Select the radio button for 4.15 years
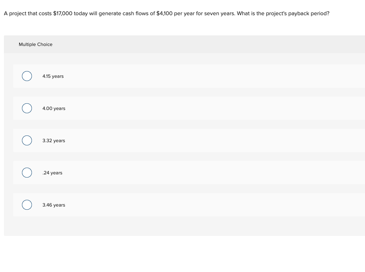Viewport: 365px width, 272px height. pos(27,76)
